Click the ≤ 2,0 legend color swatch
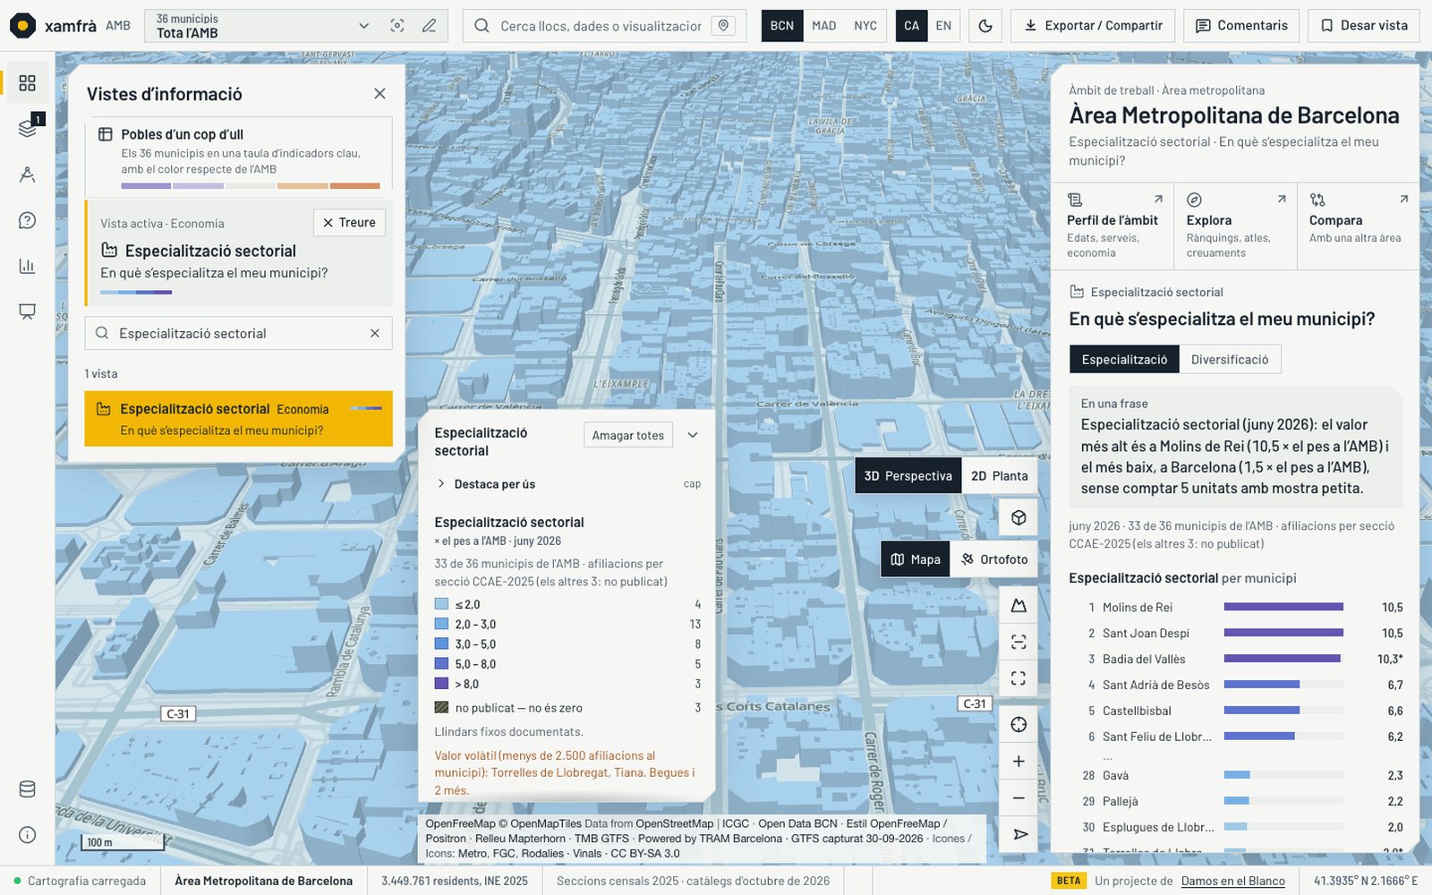 pyautogui.click(x=441, y=604)
